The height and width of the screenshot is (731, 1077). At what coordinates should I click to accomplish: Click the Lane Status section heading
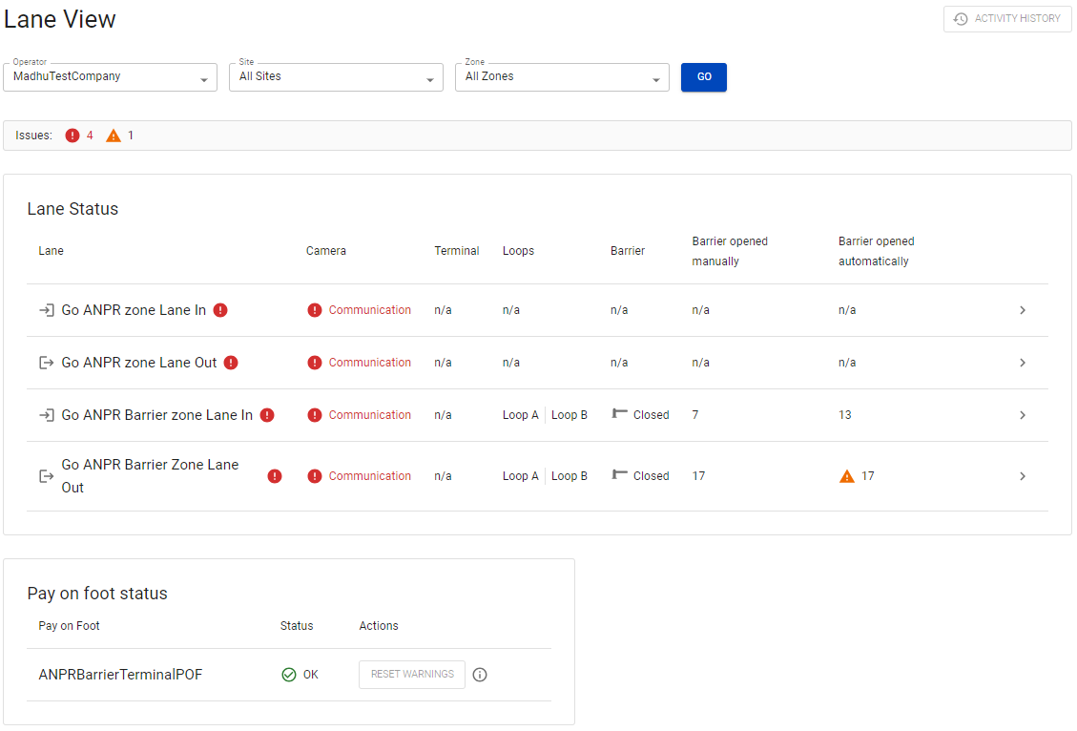(72, 209)
